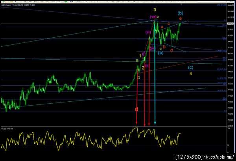Click the 104.955 price axis label
The height and width of the screenshot is (161, 236).
(230, 5)
